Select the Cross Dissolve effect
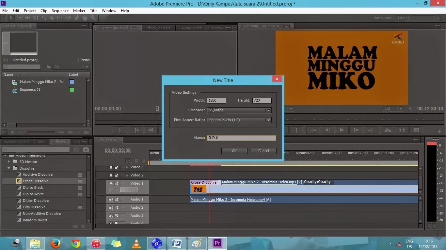Viewport: 446px width, 250px height. (36, 181)
